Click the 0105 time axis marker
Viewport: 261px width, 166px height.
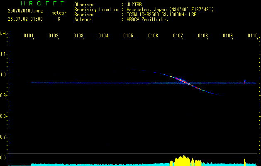tap(128, 36)
